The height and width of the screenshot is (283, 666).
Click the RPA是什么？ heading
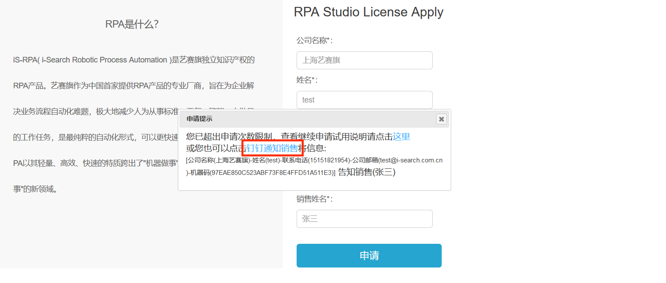click(x=132, y=25)
